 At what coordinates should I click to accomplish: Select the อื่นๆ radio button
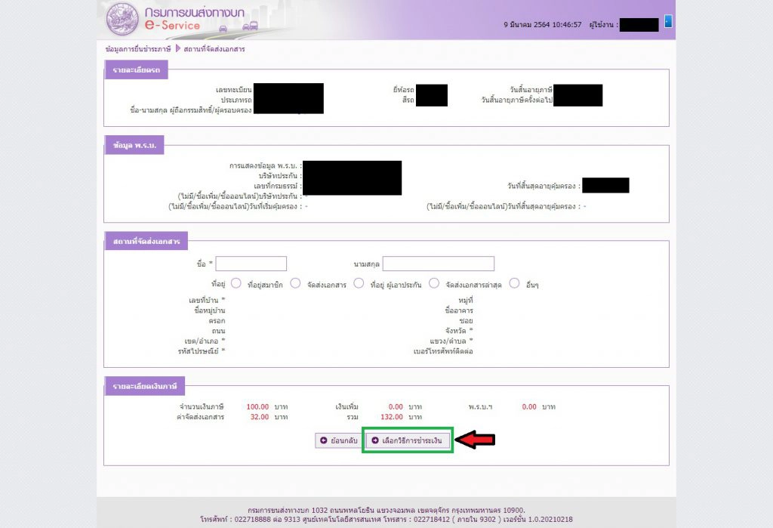[x=514, y=283]
